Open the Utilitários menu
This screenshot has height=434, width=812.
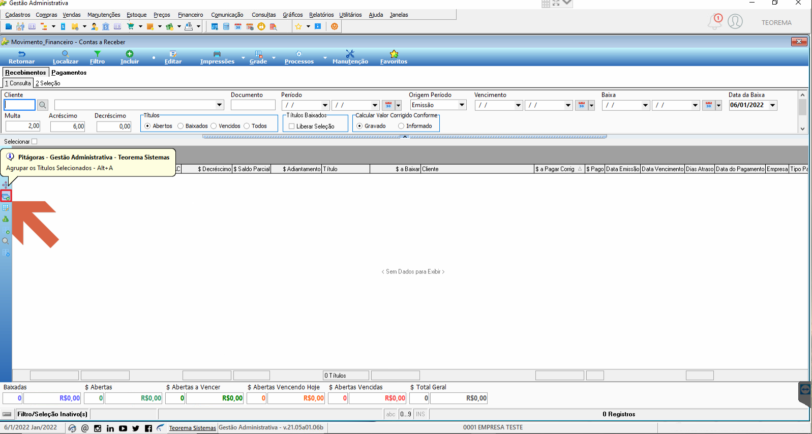tap(350, 15)
